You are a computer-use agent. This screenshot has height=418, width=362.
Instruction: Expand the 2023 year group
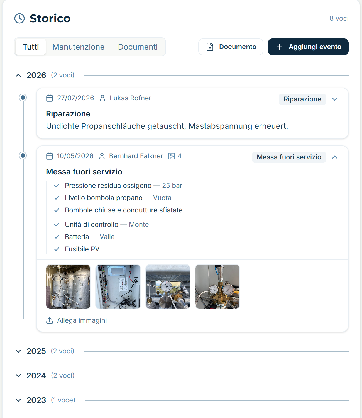(18, 400)
